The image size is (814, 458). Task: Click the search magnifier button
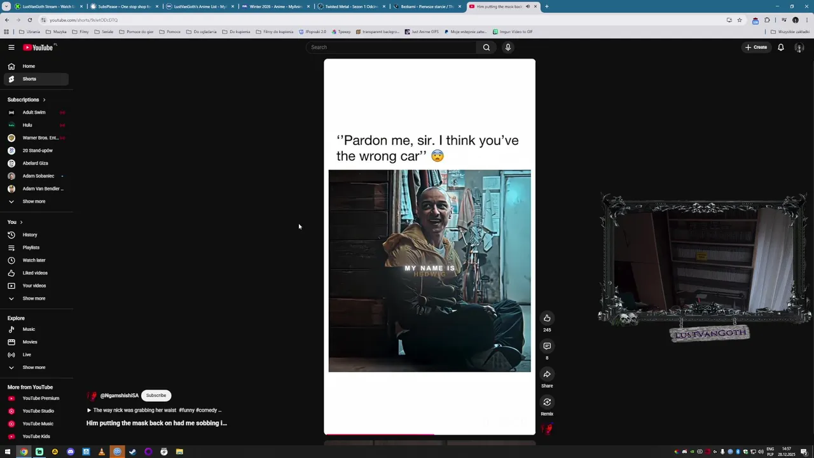pyautogui.click(x=486, y=47)
